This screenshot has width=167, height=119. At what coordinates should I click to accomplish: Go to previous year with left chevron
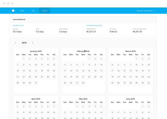pyautogui.click(x=16, y=43)
